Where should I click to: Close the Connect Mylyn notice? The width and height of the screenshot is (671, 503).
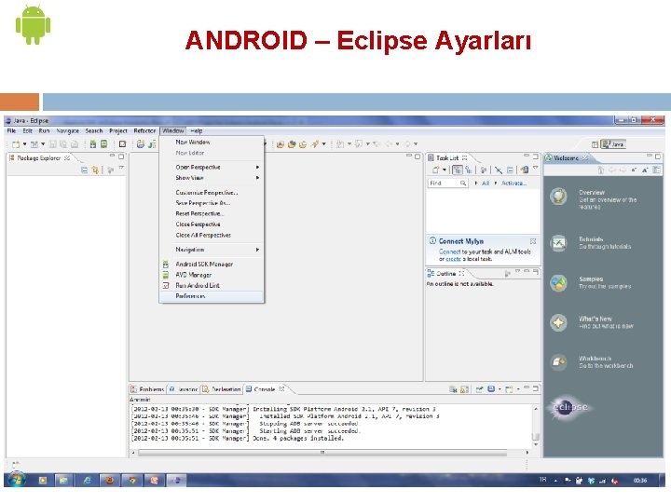533,241
